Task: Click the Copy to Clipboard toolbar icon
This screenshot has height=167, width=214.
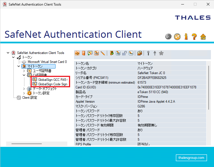Action: 139,53
